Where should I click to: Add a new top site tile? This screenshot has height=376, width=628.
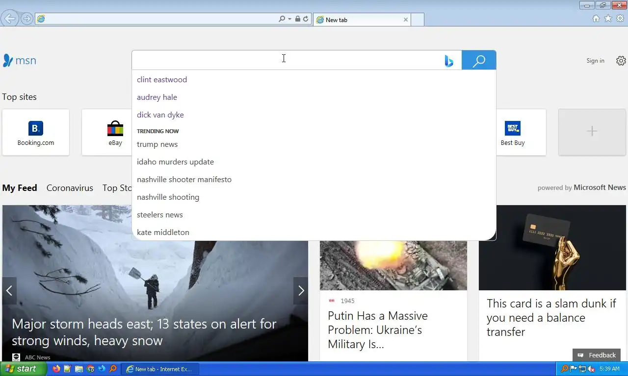pos(592,132)
